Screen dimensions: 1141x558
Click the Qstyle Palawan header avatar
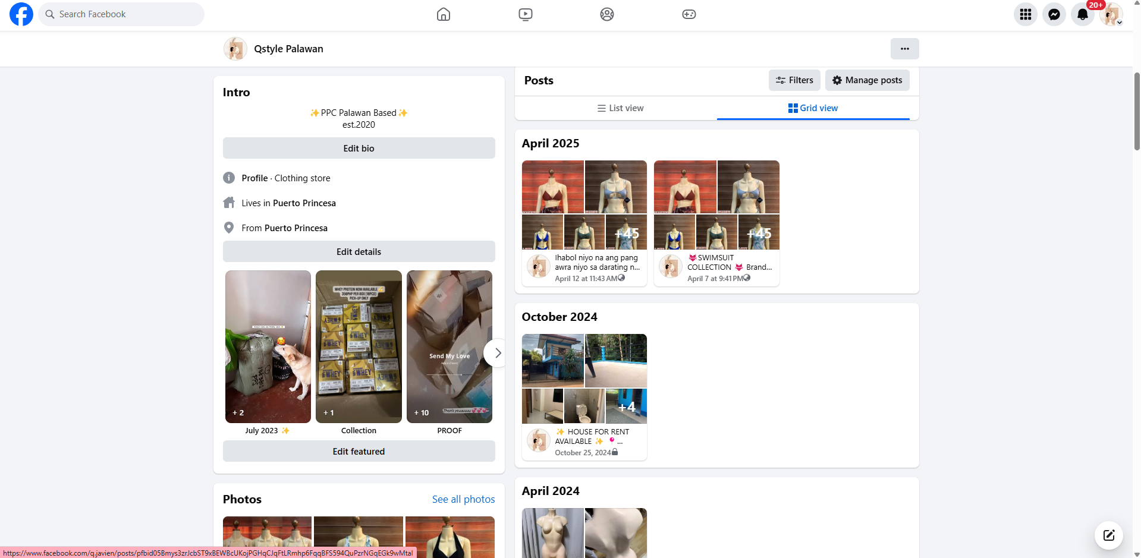pos(235,49)
